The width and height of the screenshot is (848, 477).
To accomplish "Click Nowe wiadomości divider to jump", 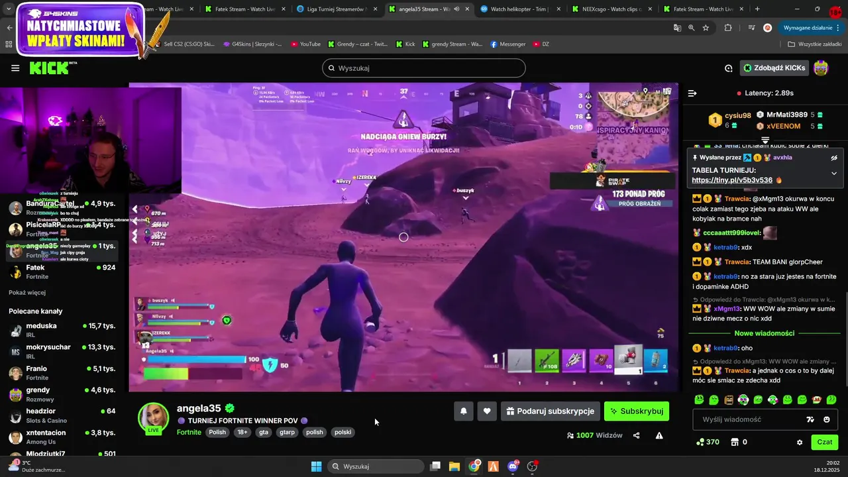I will point(765,333).
